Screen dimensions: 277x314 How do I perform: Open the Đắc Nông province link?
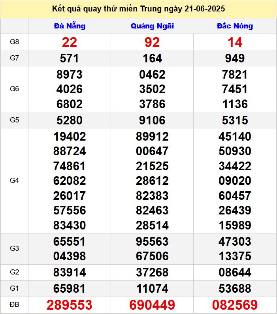point(235,26)
